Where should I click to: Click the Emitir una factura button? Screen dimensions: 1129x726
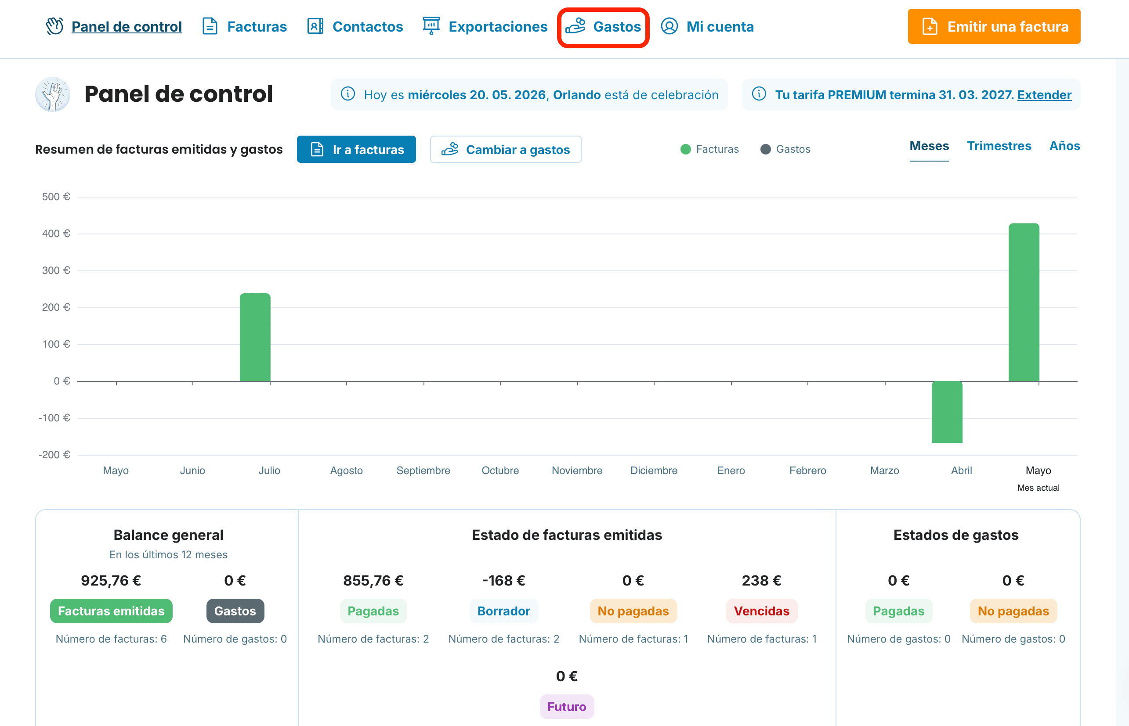(994, 26)
